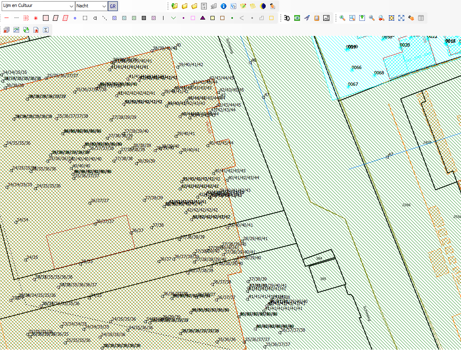Select the zoom in magnifier
This screenshot has height=350, width=461.
click(x=342, y=18)
